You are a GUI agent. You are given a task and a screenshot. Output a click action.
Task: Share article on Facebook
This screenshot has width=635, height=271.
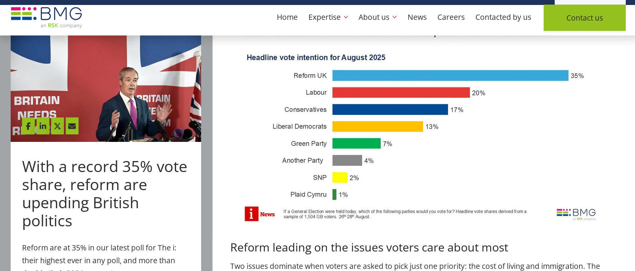tap(28, 126)
